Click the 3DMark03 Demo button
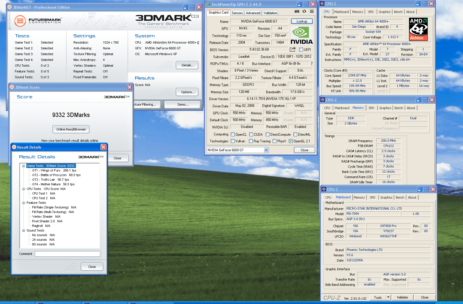Screen dimensions: 463x304 pos(182,105)
